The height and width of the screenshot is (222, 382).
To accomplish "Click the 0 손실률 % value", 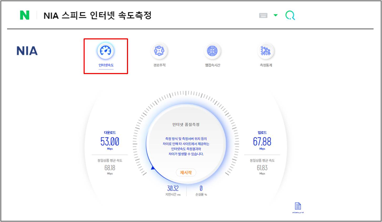I will (x=201, y=188).
